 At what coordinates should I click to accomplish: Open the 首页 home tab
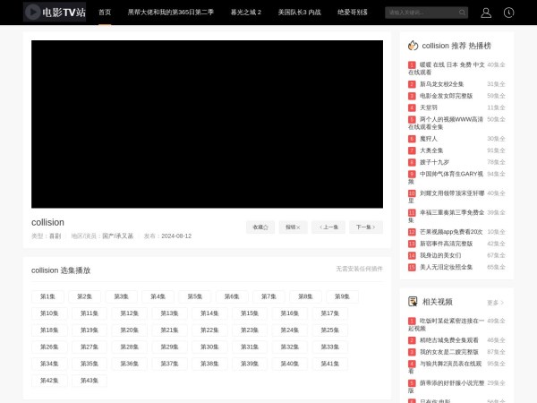(105, 13)
